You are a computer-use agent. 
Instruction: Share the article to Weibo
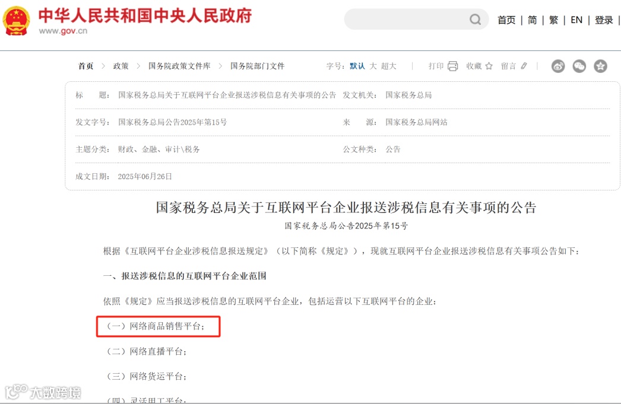[x=557, y=66]
